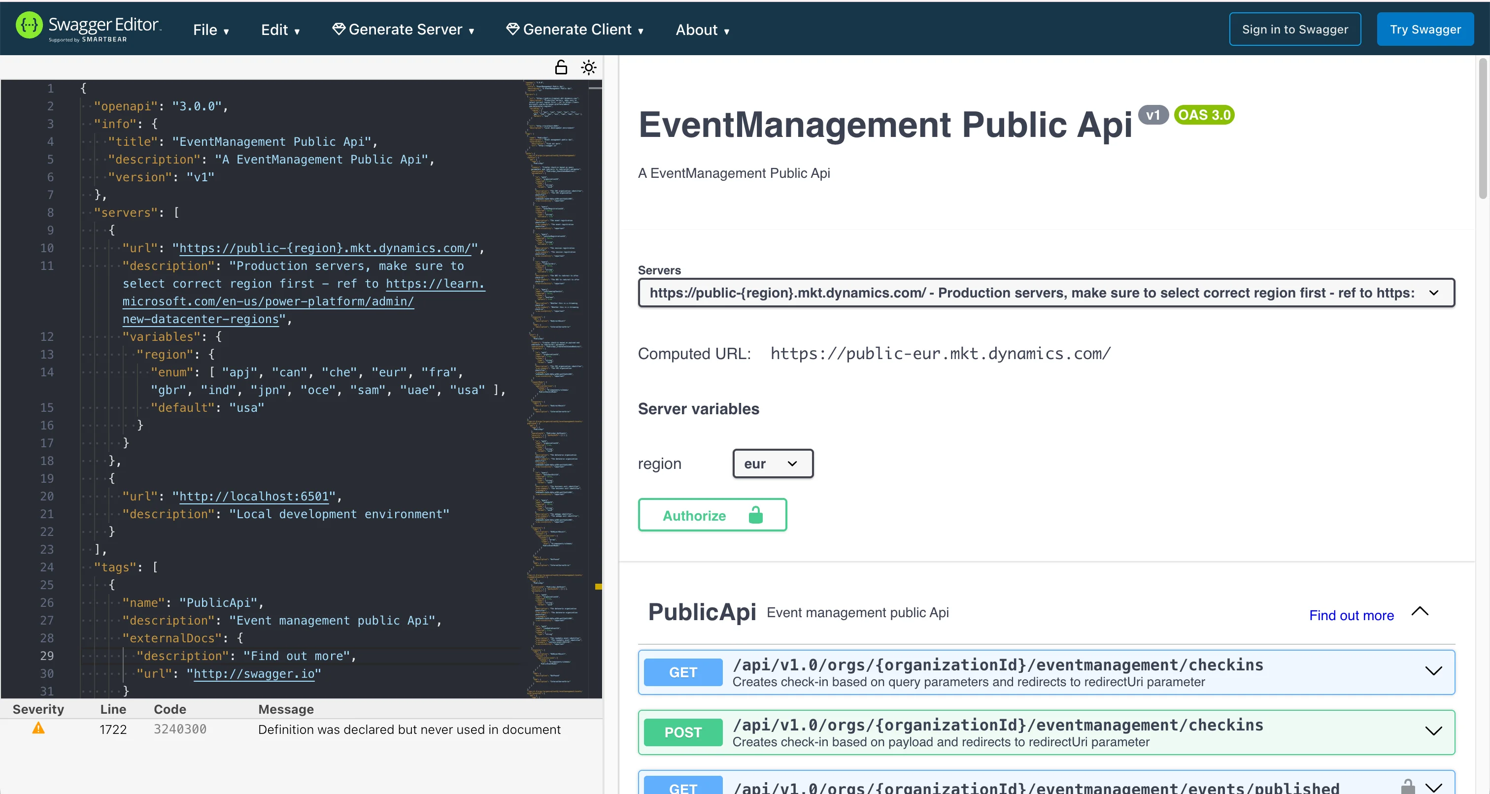Click the Authorize button
This screenshot has height=794, width=1490.
tap(712, 515)
